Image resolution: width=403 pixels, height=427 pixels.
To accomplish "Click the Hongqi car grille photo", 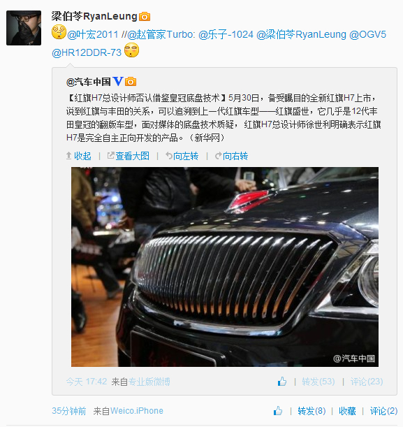I will [x=225, y=267].
